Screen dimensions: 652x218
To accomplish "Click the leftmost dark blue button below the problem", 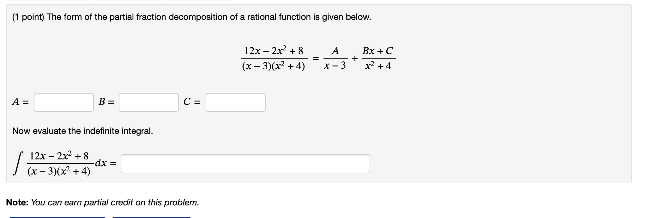I will pos(57,217).
